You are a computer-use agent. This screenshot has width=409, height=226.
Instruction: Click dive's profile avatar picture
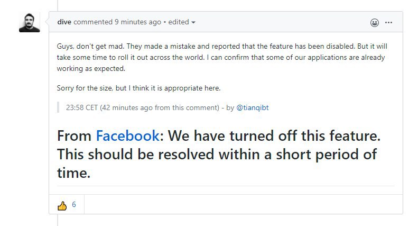[x=30, y=22]
